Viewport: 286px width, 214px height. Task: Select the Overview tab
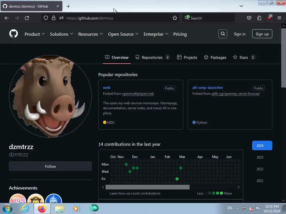tap(117, 57)
